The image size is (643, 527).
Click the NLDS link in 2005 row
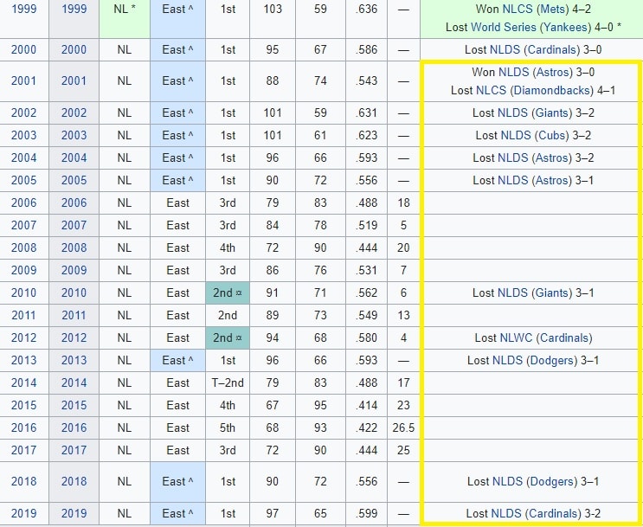[512, 180]
